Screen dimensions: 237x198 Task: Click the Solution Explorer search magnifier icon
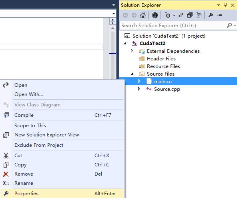pos(229,25)
